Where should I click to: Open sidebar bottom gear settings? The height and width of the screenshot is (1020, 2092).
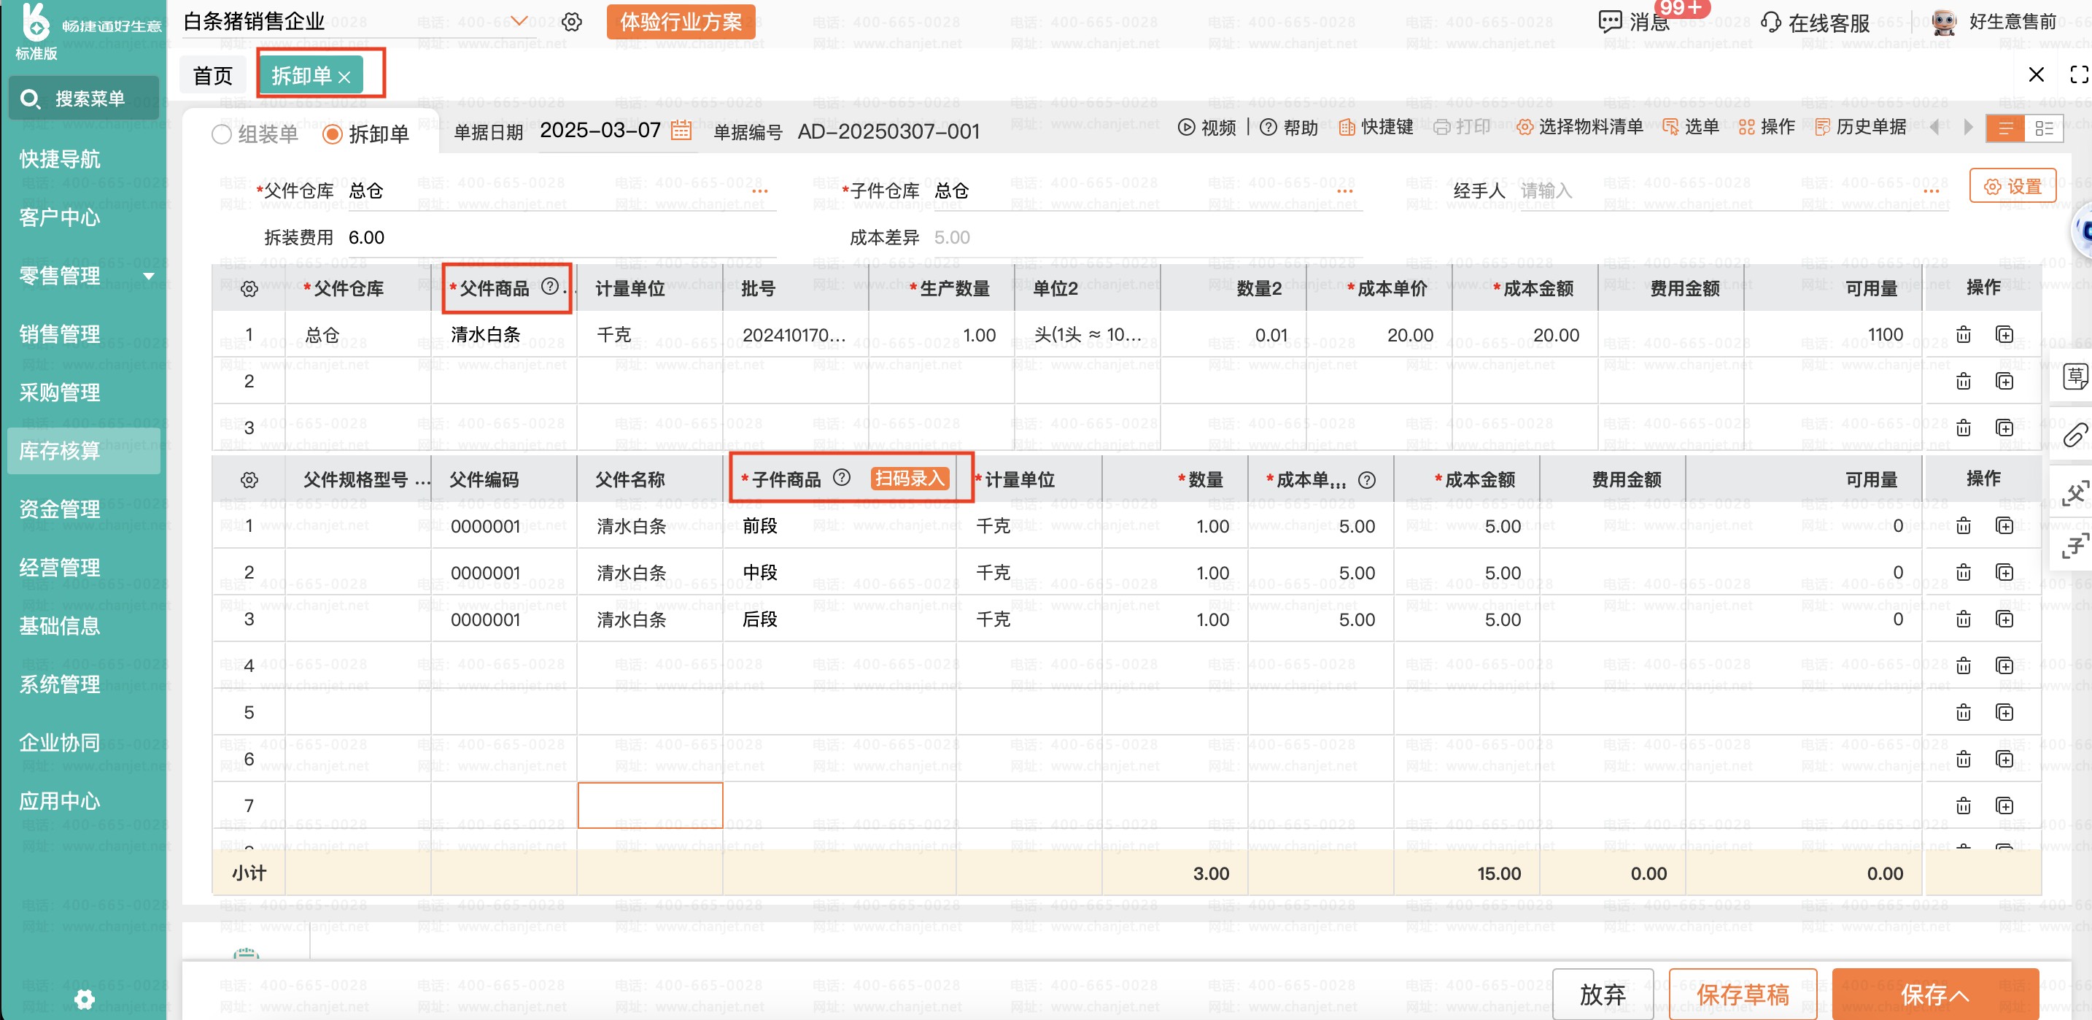pyautogui.click(x=84, y=999)
